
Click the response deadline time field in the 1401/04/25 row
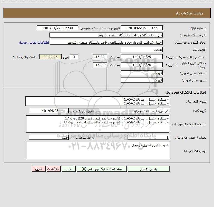pyautogui.click(x=100, y=57)
